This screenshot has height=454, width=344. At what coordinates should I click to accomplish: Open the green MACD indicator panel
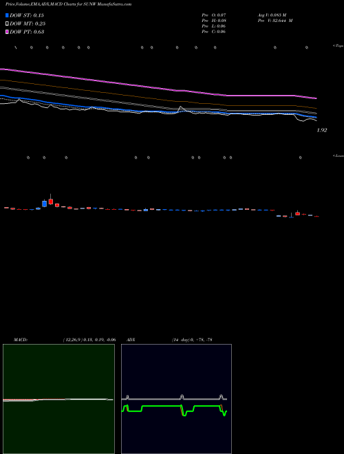tap(58, 399)
